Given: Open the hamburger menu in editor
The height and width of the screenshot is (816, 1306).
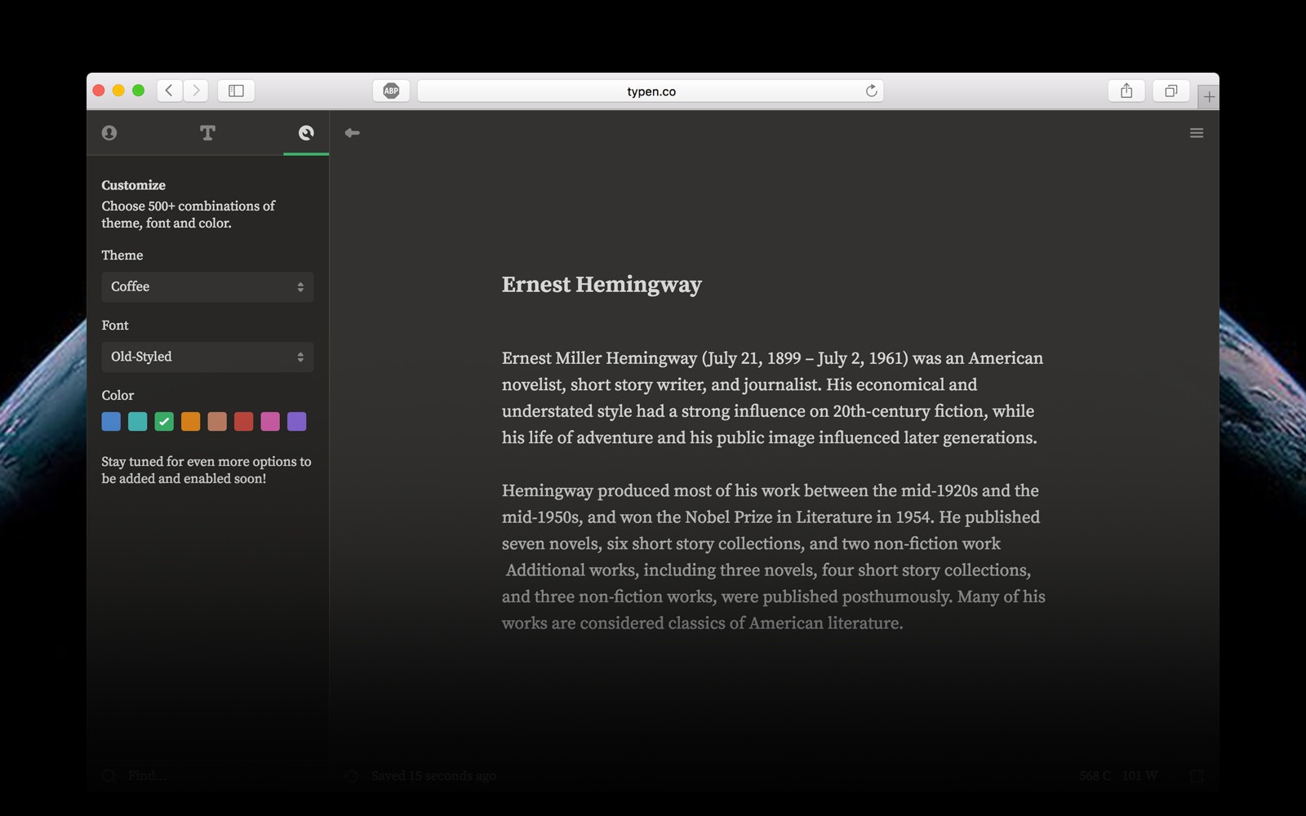Looking at the screenshot, I should [1197, 133].
